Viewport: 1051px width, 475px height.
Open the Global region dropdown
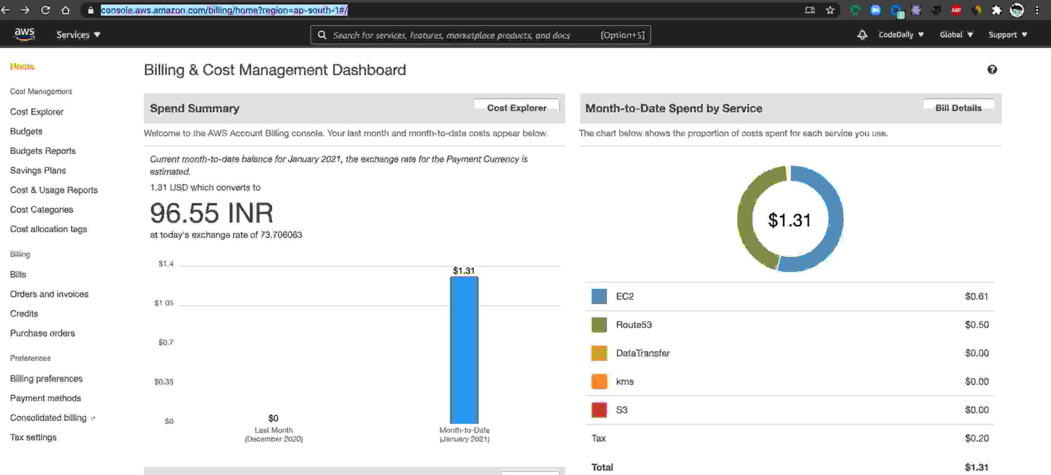(x=956, y=35)
